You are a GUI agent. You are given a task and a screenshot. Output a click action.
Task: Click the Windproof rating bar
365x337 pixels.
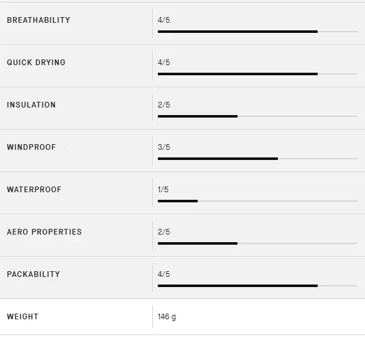[x=258, y=159]
